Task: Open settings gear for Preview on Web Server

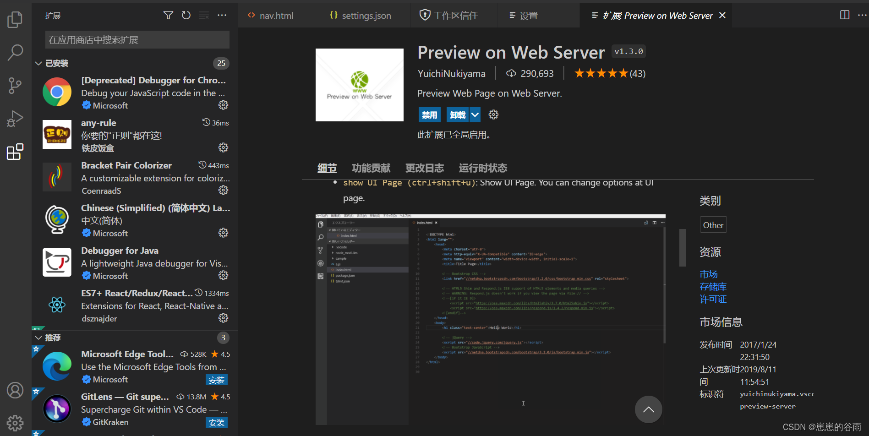Action: click(493, 114)
